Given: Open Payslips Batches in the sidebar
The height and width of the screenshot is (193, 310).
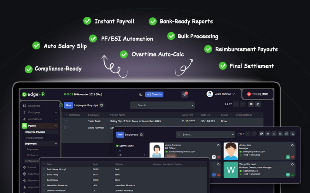Looking at the screenshot, I should [34, 138].
